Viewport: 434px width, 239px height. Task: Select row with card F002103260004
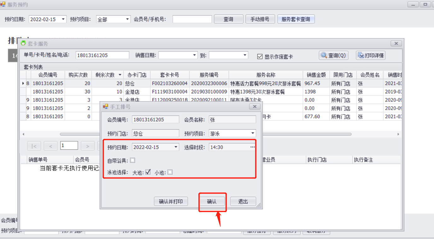point(211,84)
